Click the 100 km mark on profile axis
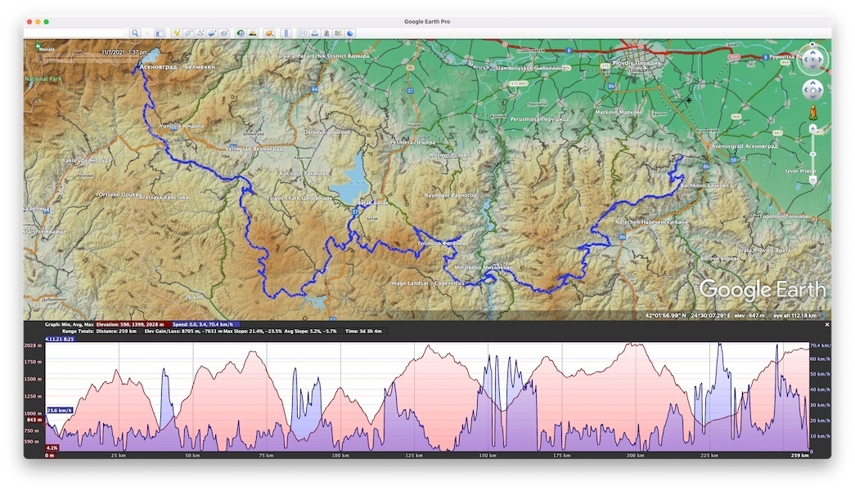 point(340,455)
